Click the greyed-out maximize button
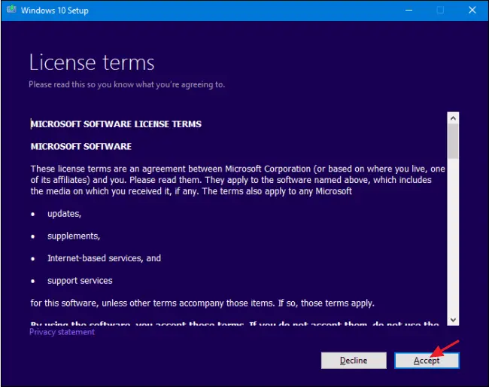The width and height of the screenshot is (489, 387). 440,11
